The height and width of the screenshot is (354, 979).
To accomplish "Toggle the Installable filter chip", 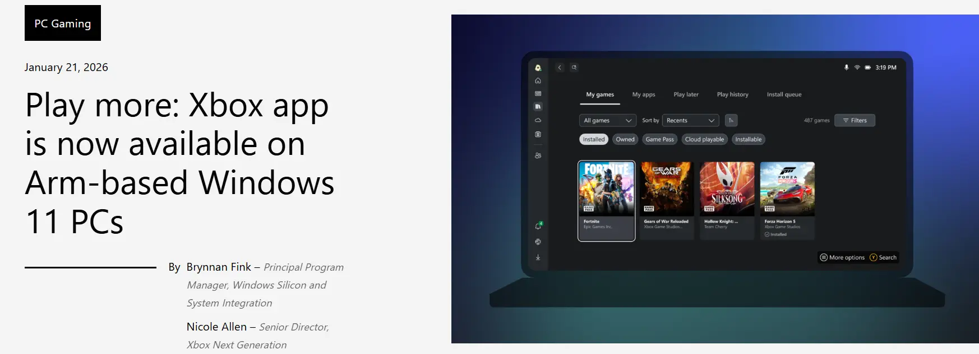I will (749, 139).
